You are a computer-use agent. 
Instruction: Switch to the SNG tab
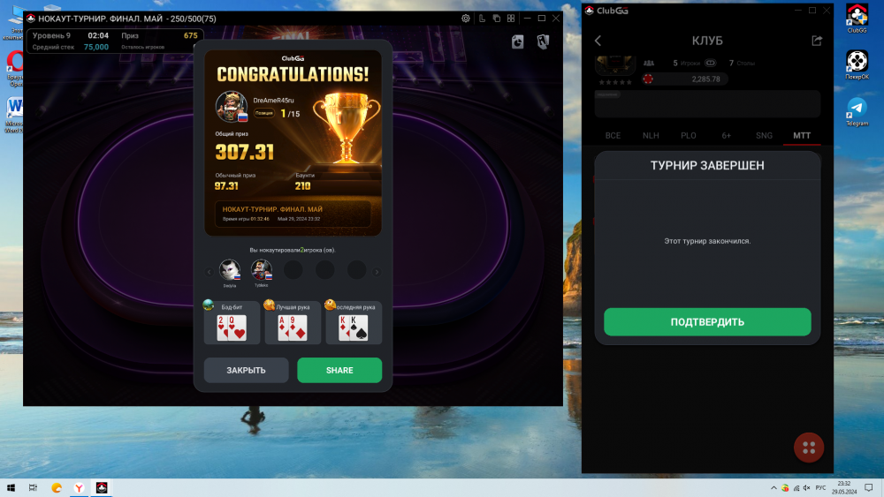(764, 136)
